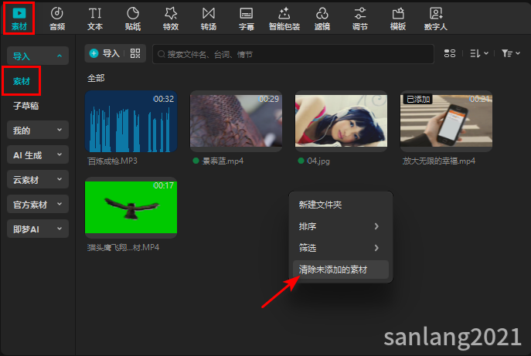The width and height of the screenshot is (531, 356).
Task: Open the 素材 media tab in top toolbar
Action: point(19,19)
